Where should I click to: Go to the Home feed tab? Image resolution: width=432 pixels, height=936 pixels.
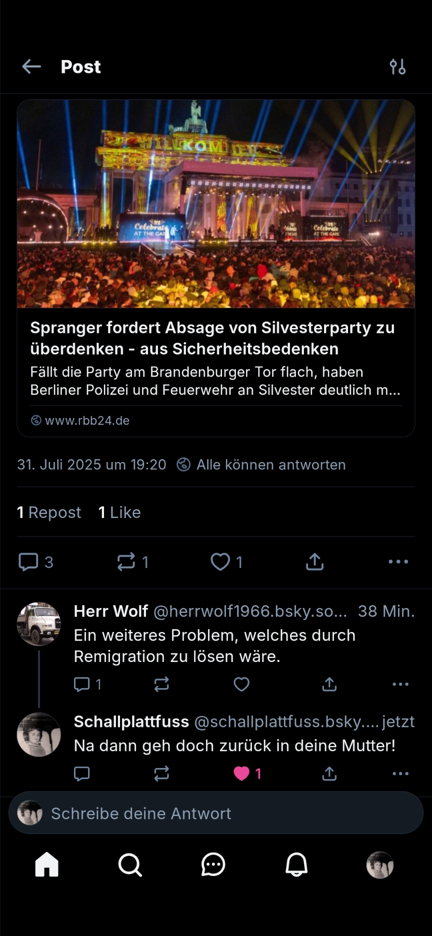click(47, 864)
